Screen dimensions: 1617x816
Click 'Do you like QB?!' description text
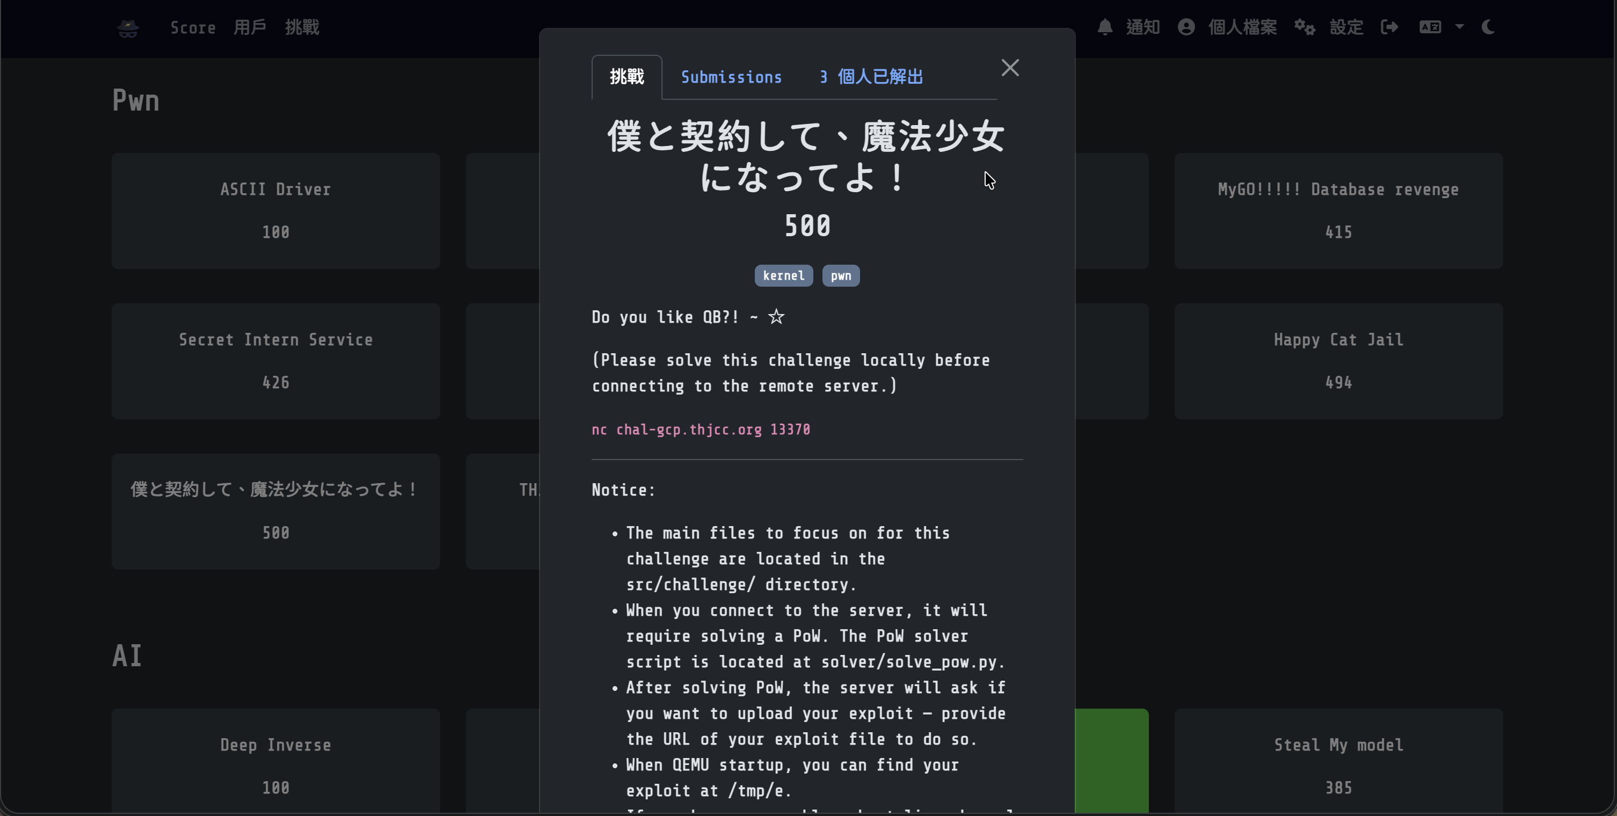[665, 317]
